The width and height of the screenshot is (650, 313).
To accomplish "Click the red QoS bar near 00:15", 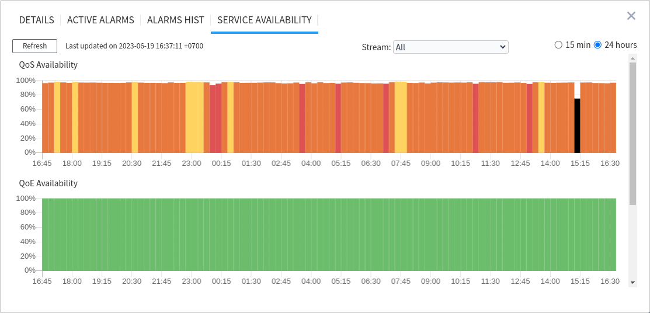I will [215, 120].
